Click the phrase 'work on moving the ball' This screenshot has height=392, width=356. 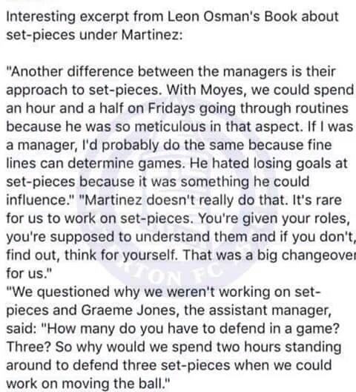click(x=84, y=384)
